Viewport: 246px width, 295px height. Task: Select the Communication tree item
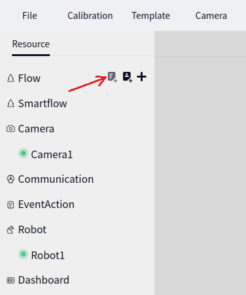pyautogui.click(x=56, y=179)
